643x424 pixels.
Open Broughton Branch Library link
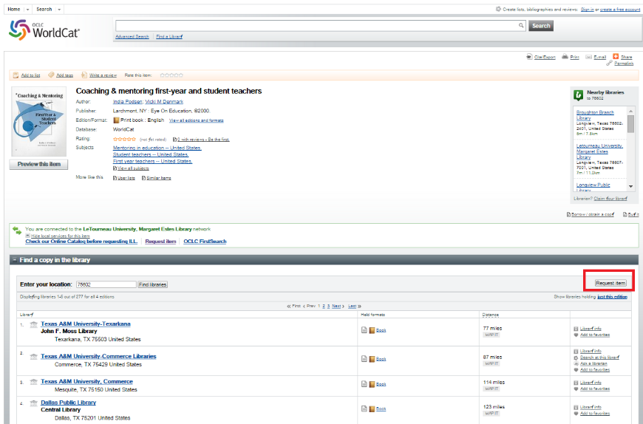click(595, 115)
